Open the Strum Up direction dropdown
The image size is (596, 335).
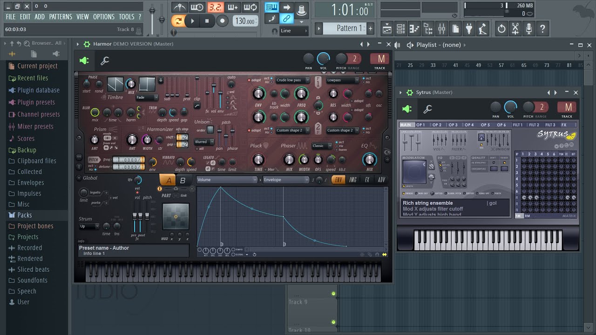(x=89, y=226)
